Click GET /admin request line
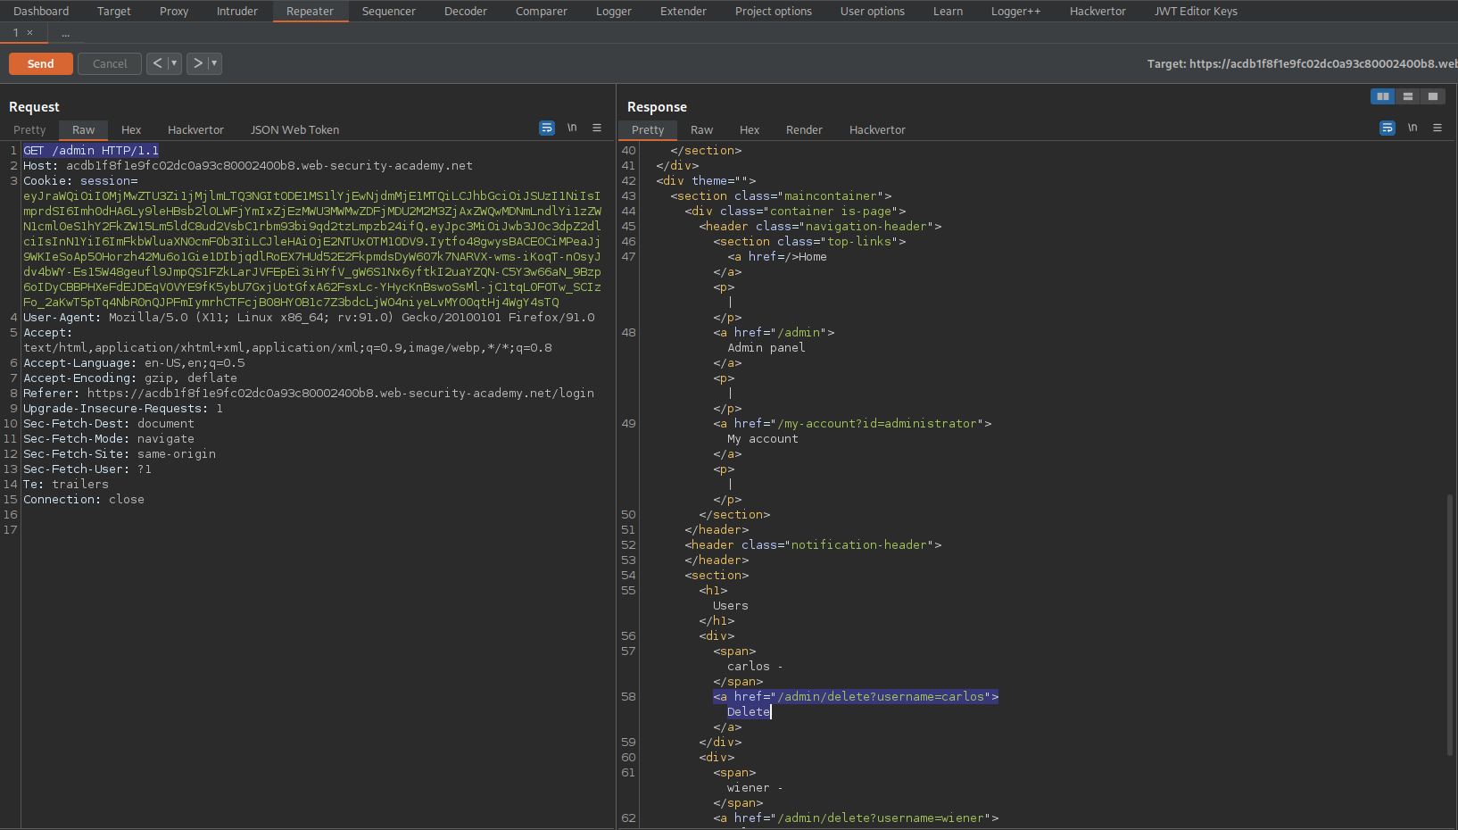The width and height of the screenshot is (1458, 830). click(91, 151)
